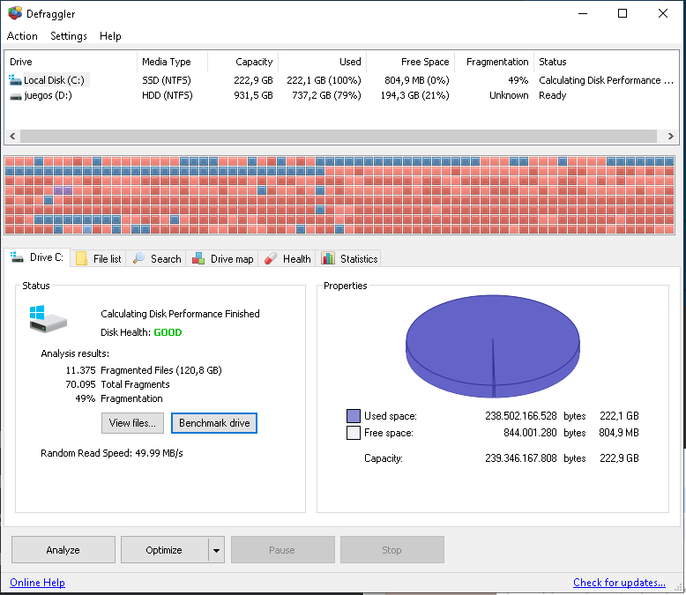Switch to the Search tab
This screenshot has height=595, width=686.
tap(158, 258)
